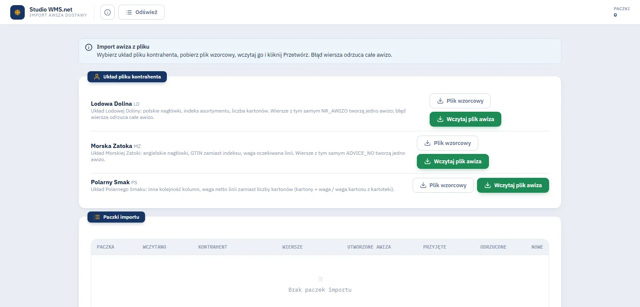640x307 pixels.
Task: Click the UTWORZONE AWIZA column header
Action: (x=369, y=247)
